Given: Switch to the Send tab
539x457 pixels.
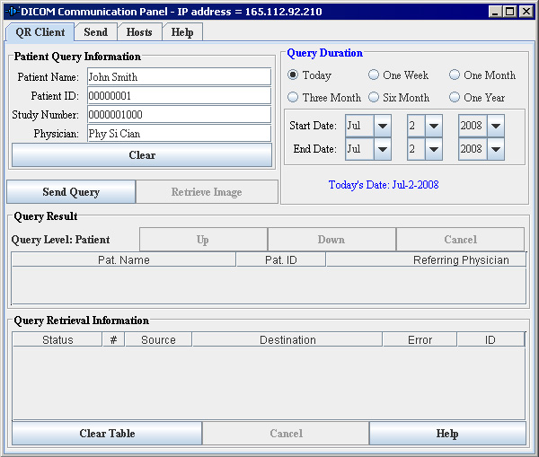Looking at the screenshot, I should [x=95, y=31].
